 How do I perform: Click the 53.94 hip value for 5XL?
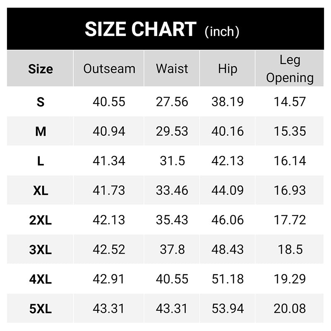pos(228,309)
